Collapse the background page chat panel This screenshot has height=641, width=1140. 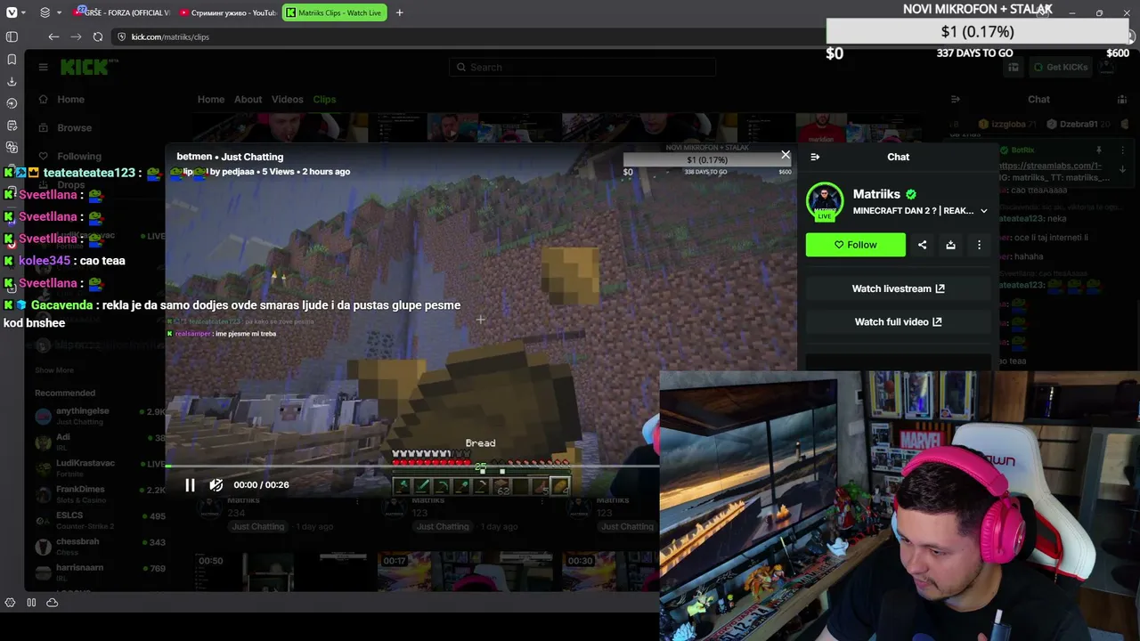[955, 100]
